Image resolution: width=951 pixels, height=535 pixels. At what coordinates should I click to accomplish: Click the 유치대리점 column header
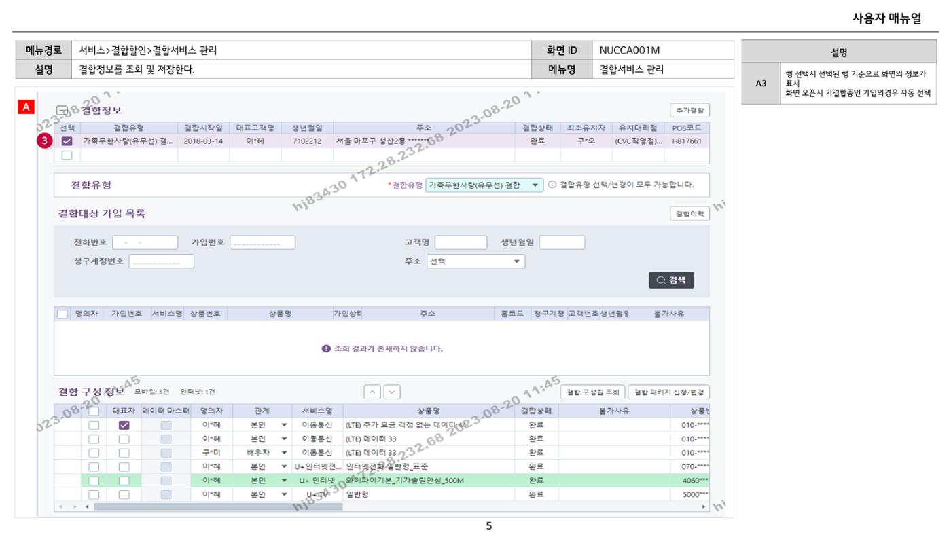pos(637,128)
